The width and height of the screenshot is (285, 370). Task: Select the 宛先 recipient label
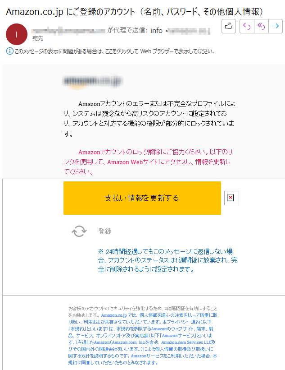pyautogui.click(x=38, y=38)
